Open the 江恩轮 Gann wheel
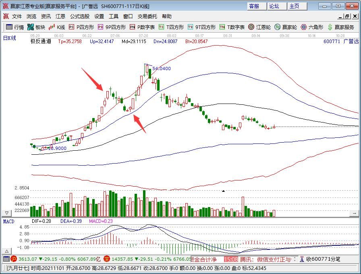Viewport: 361px width, 274px height. (259, 27)
